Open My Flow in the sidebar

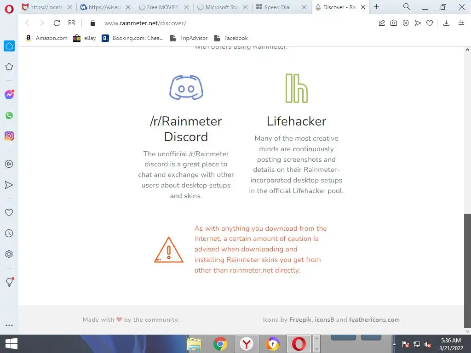coord(9,185)
